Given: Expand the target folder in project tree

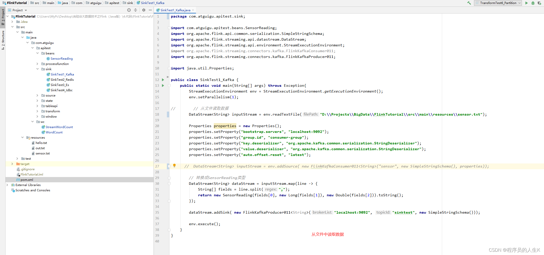Looking at the screenshot, I should (12, 164).
